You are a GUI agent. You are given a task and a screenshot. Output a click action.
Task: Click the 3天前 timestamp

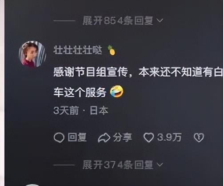(66, 111)
